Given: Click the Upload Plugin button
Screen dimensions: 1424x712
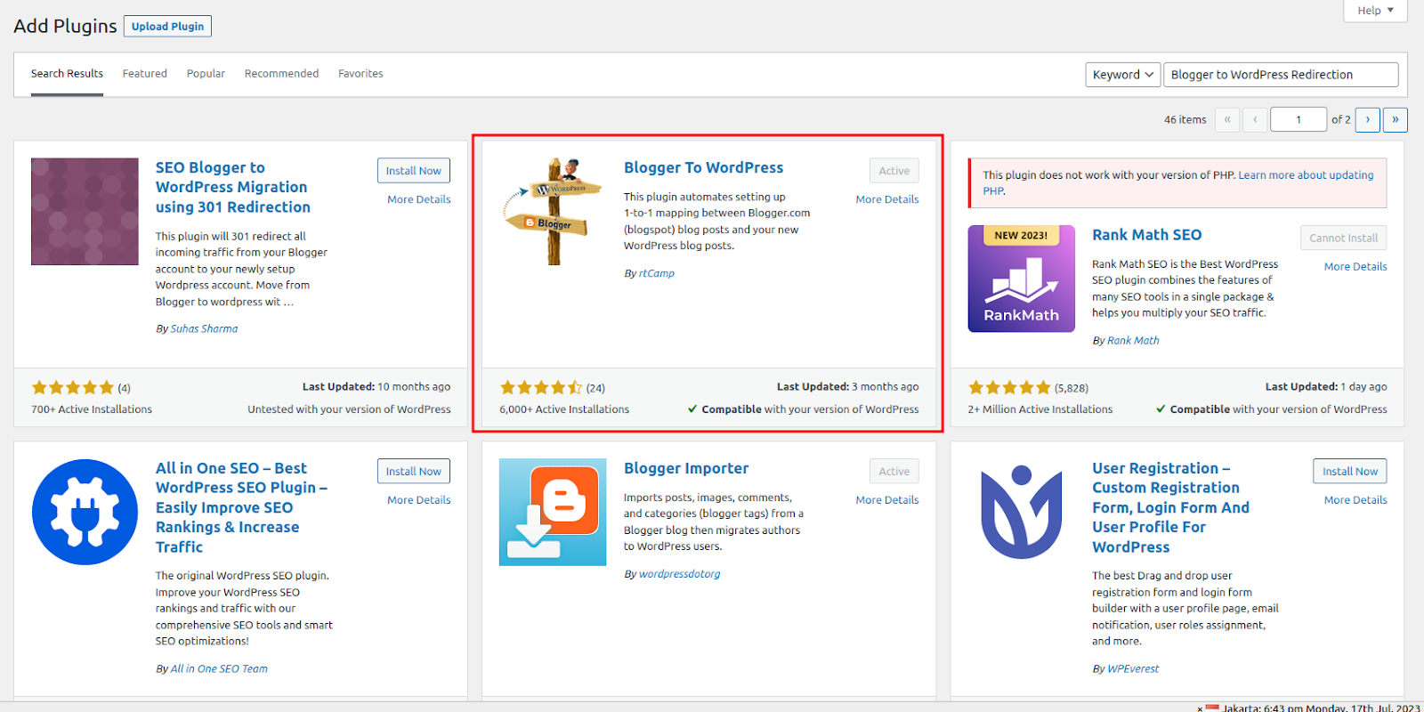Looking at the screenshot, I should (x=167, y=27).
